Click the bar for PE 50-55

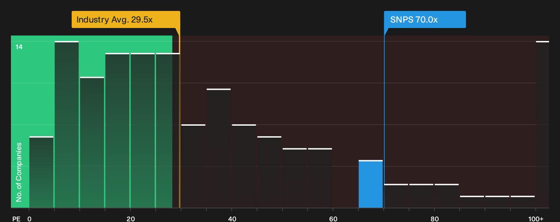[x=295, y=178]
